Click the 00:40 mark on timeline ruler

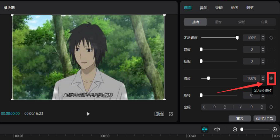192,136
